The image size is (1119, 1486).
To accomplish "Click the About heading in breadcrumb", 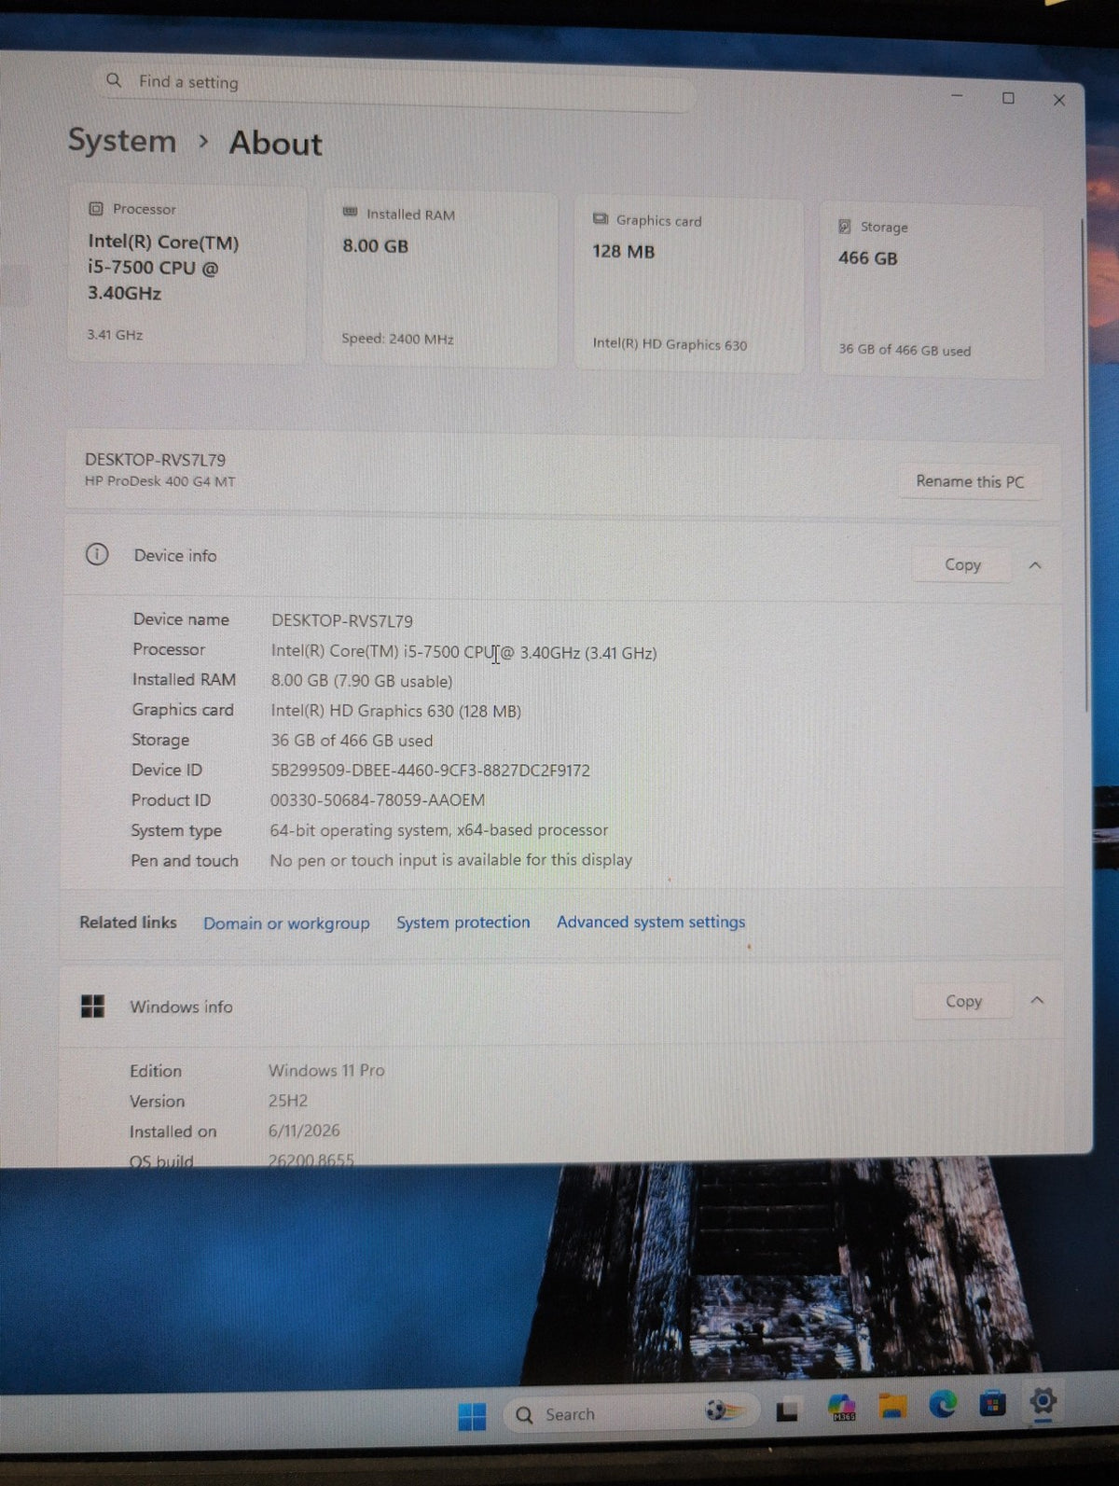I will click(276, 143).
